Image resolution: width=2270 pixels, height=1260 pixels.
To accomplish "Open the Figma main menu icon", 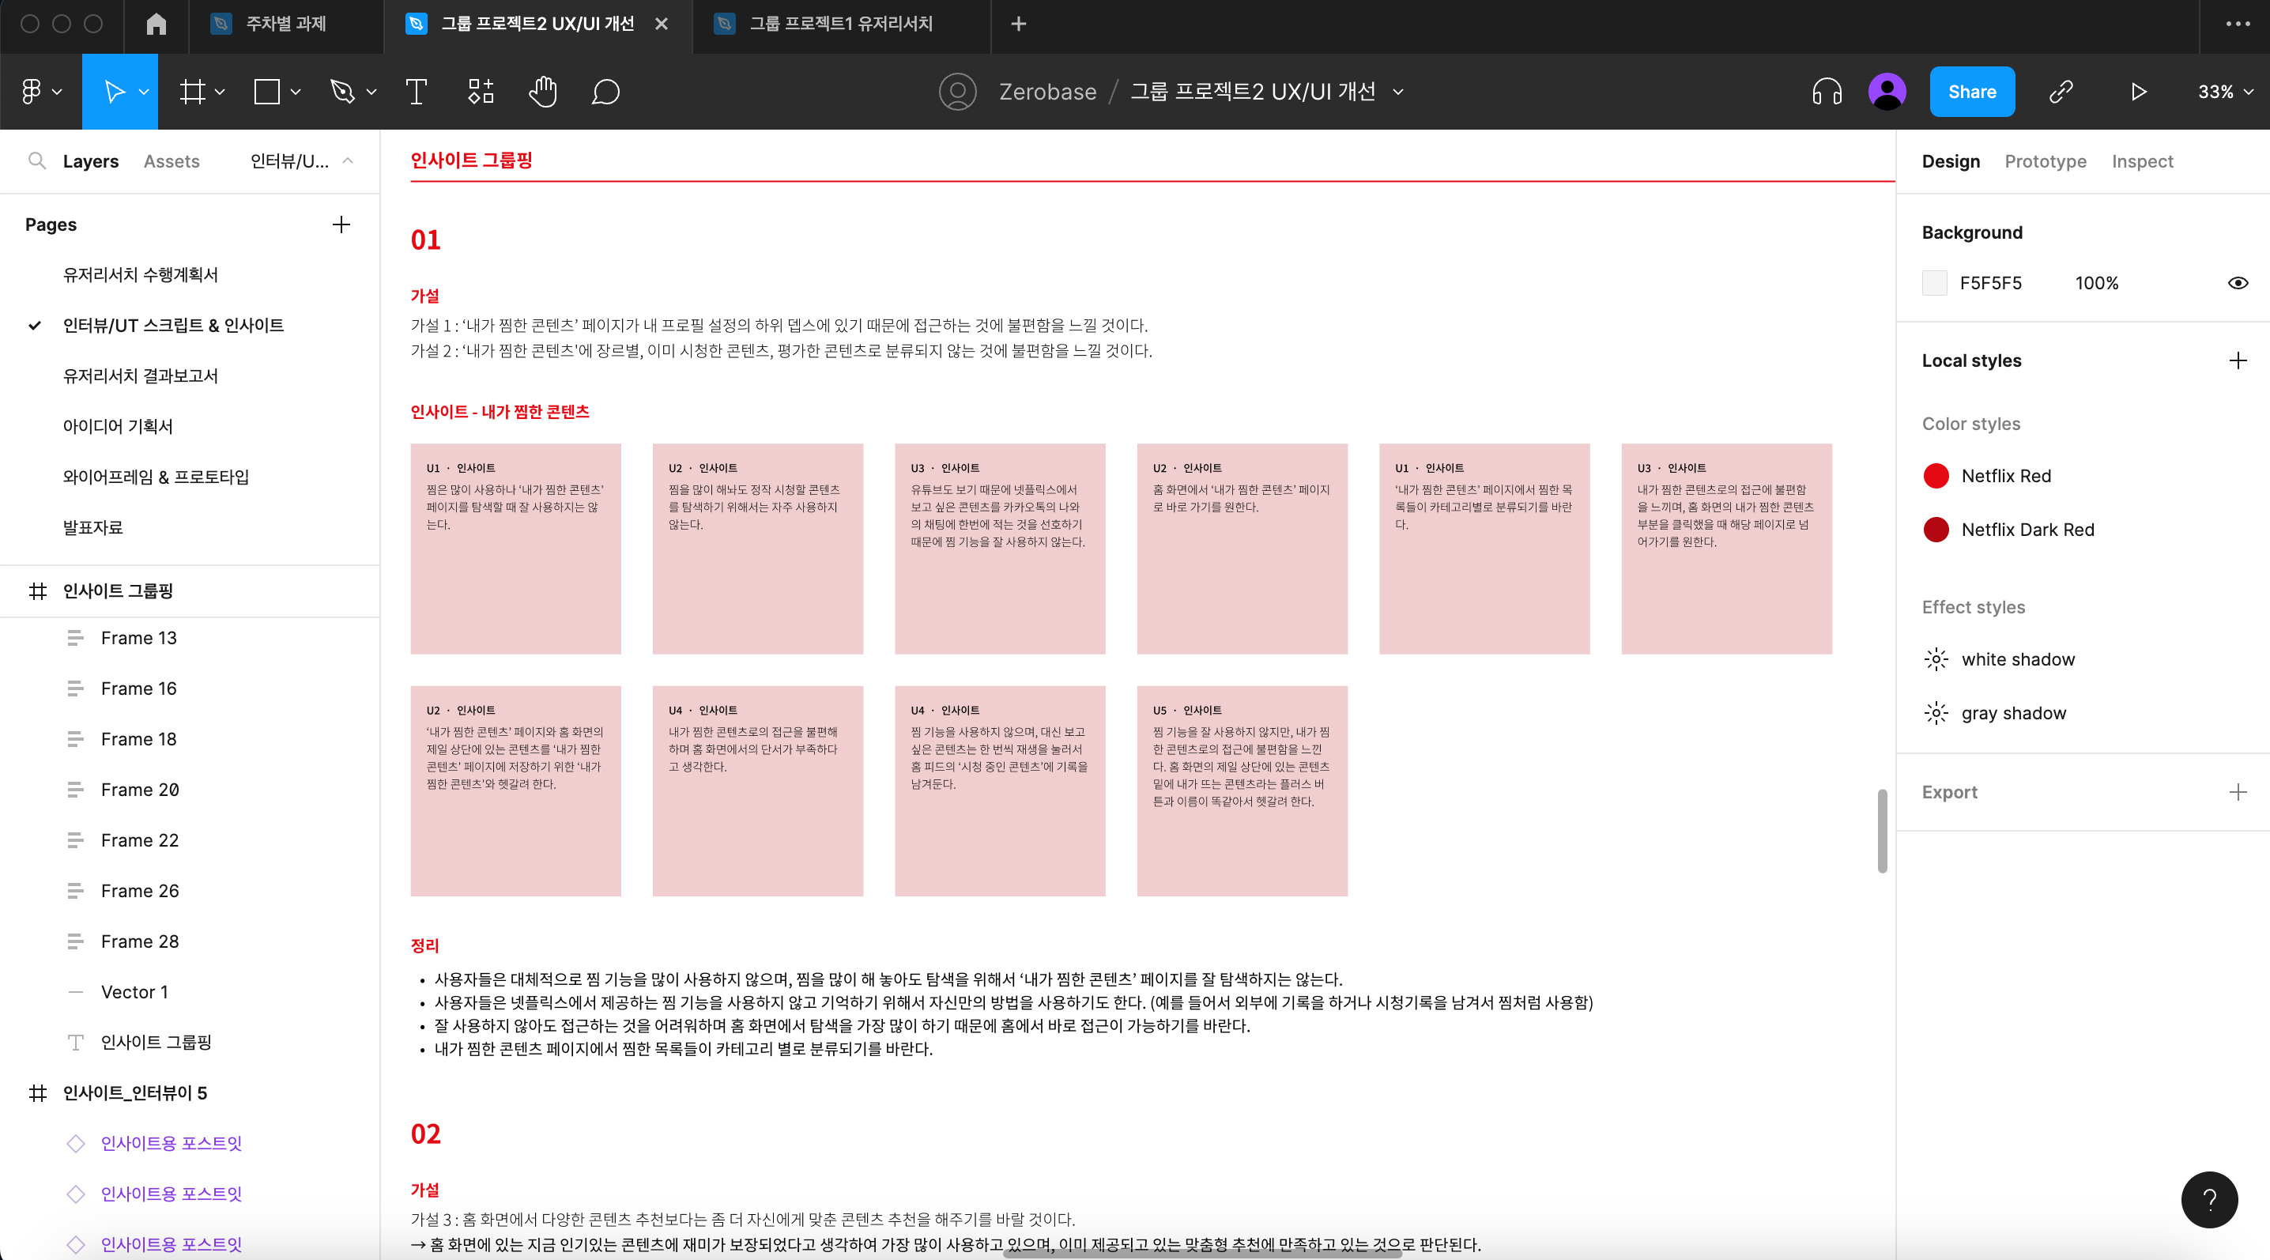I will (x=31, y=92).
